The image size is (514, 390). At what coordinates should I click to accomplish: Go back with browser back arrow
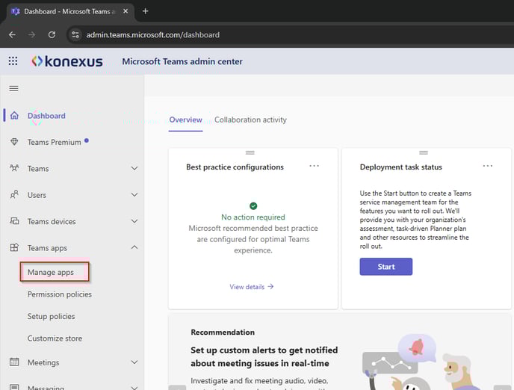click(x=12, y=34)
